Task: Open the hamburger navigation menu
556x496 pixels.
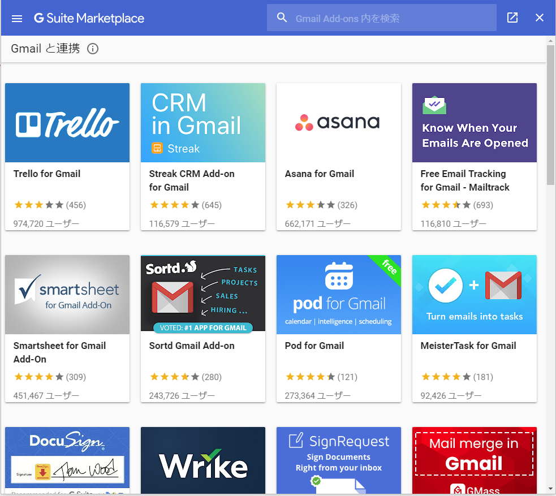Action: pyautogui.click(x=17, y=19)
